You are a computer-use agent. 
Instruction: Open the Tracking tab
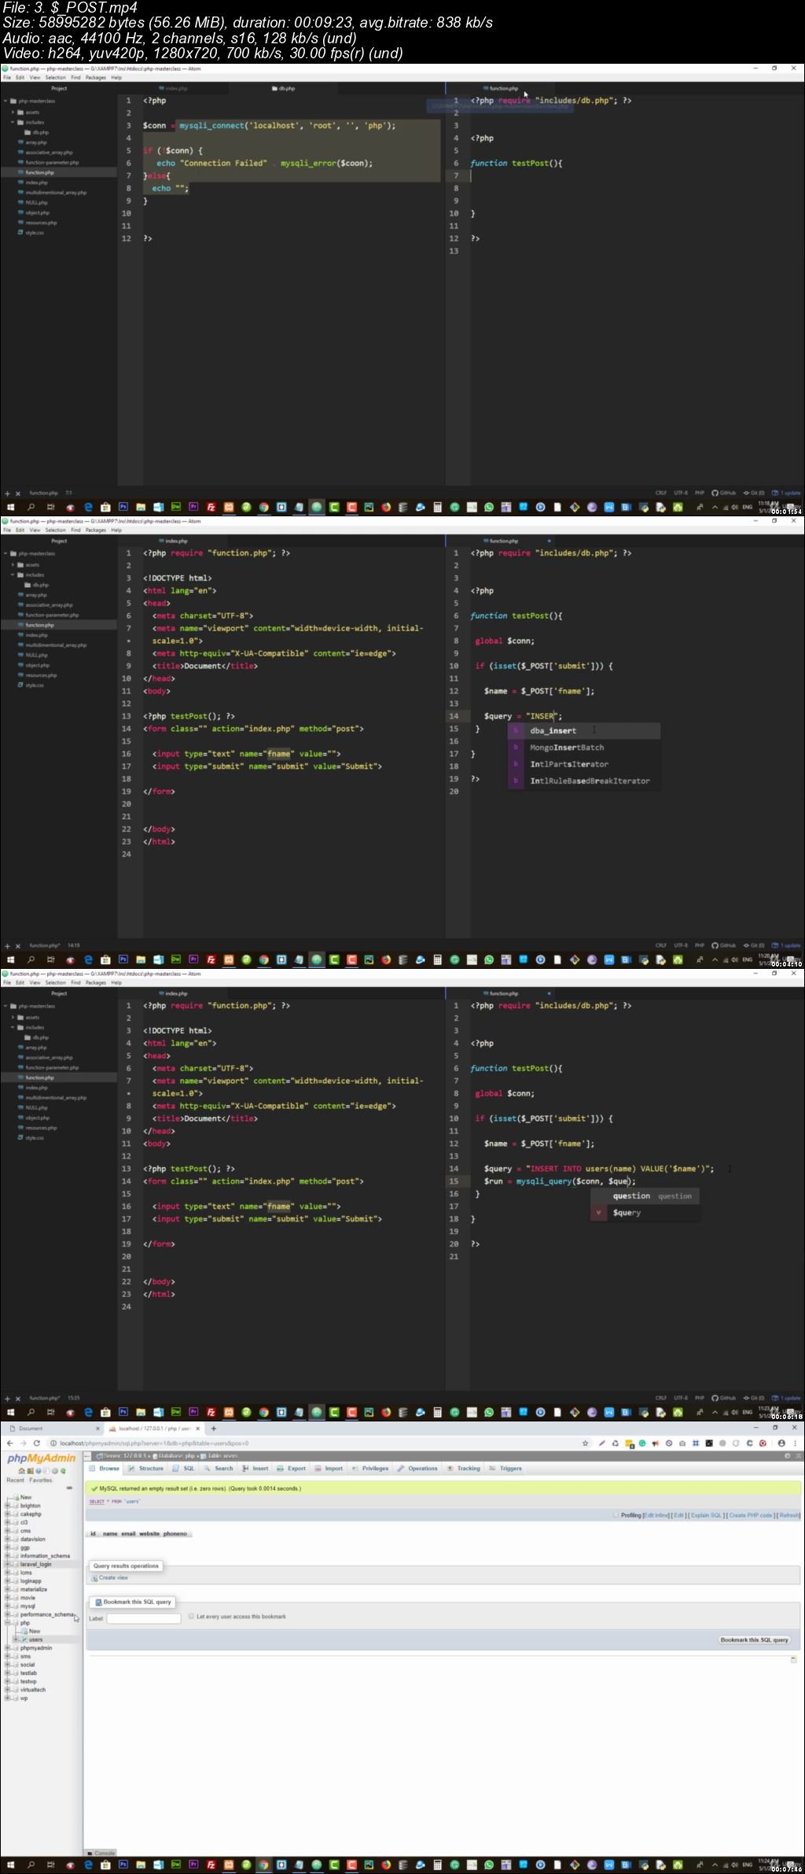point(463,1468)
